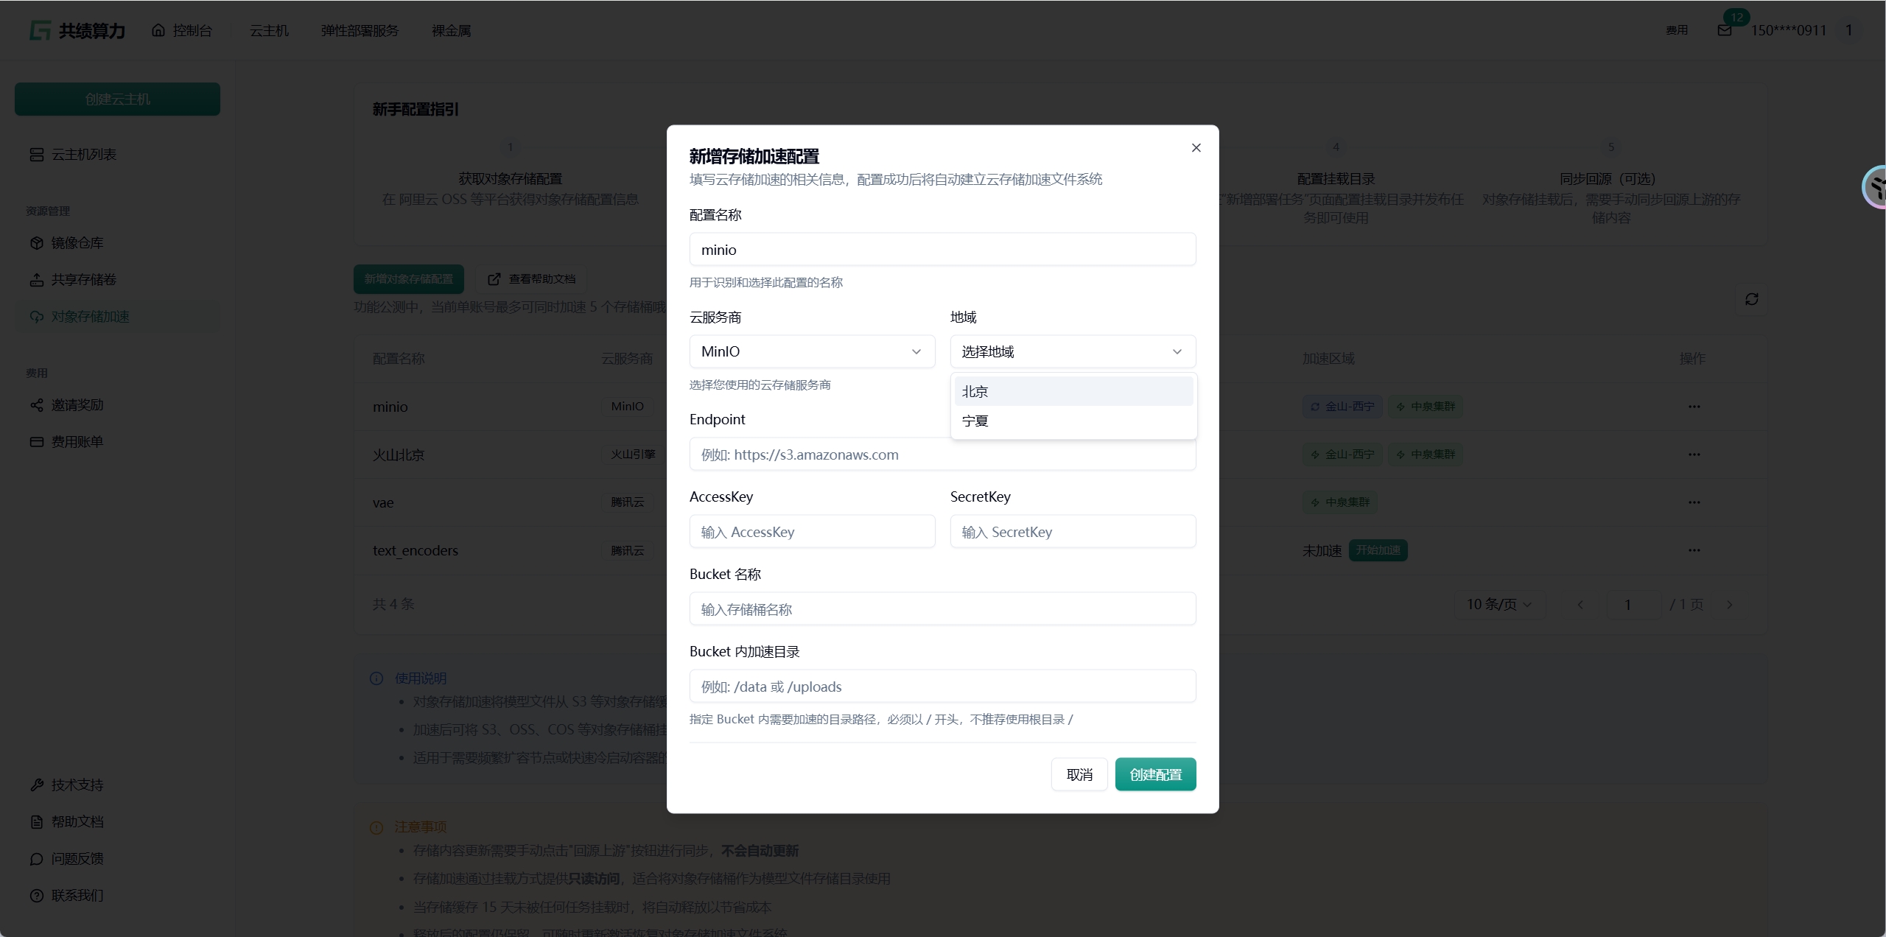Click the refresh icon above the table
The height and width of the screenshot is (937, 1886).
1751,299
